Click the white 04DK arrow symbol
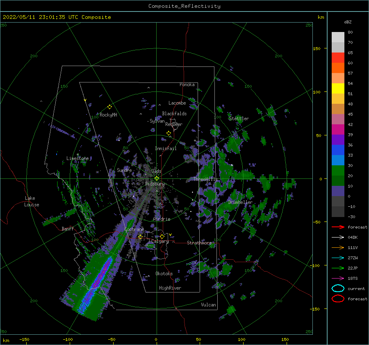Viewport: 369px width, 345px height. [x=338, y=237]
